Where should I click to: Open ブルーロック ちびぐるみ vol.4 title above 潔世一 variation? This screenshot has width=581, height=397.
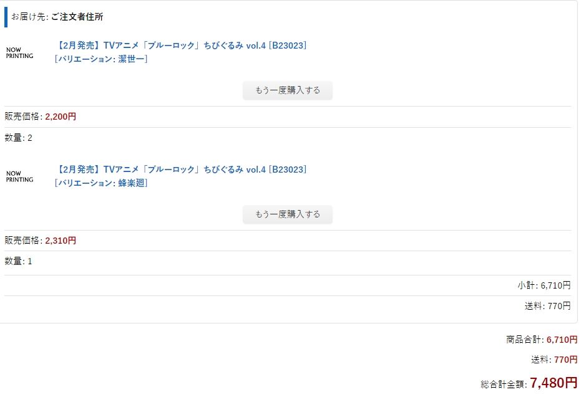(181, 45)
